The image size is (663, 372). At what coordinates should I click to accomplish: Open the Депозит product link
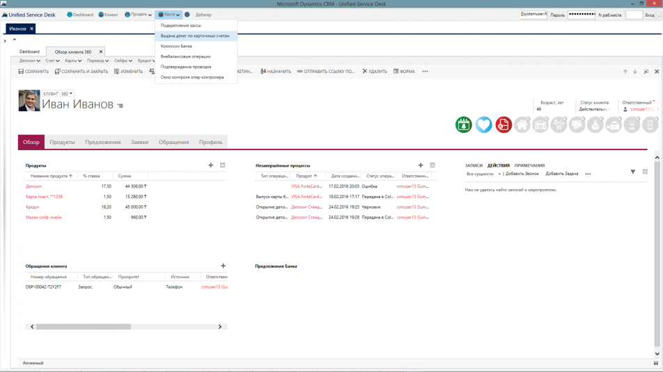(33, 186)
